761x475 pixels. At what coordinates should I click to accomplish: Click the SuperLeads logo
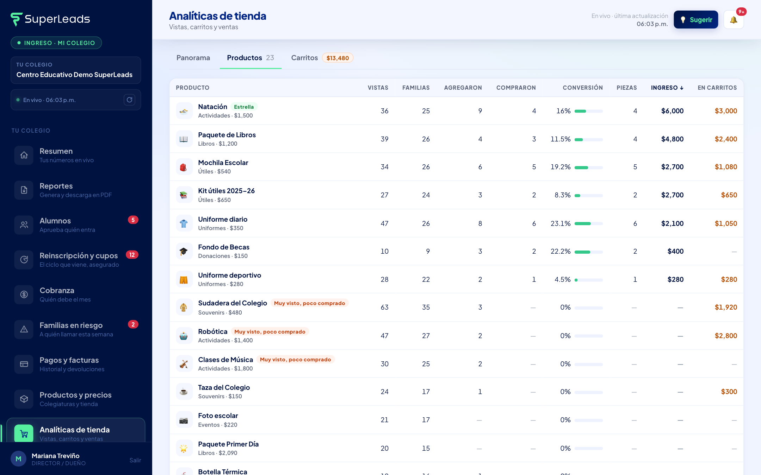[50, 19]
